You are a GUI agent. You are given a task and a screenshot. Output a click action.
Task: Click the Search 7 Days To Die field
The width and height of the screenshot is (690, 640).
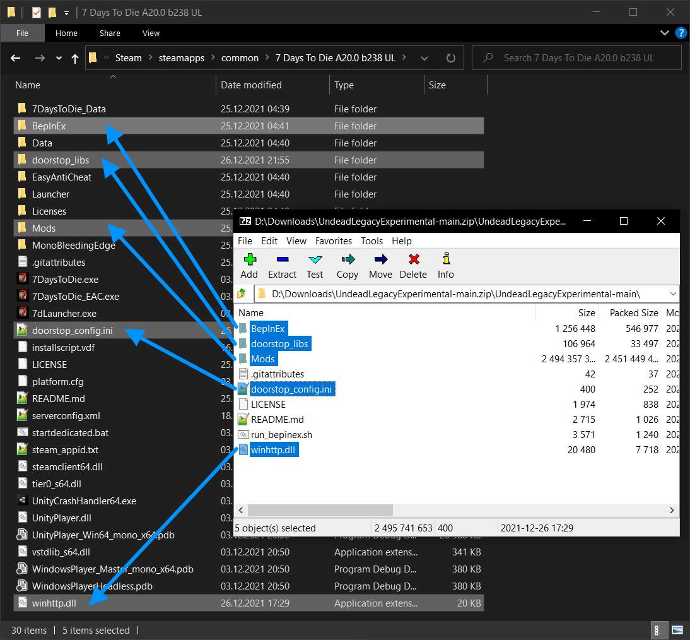(583, 58)
